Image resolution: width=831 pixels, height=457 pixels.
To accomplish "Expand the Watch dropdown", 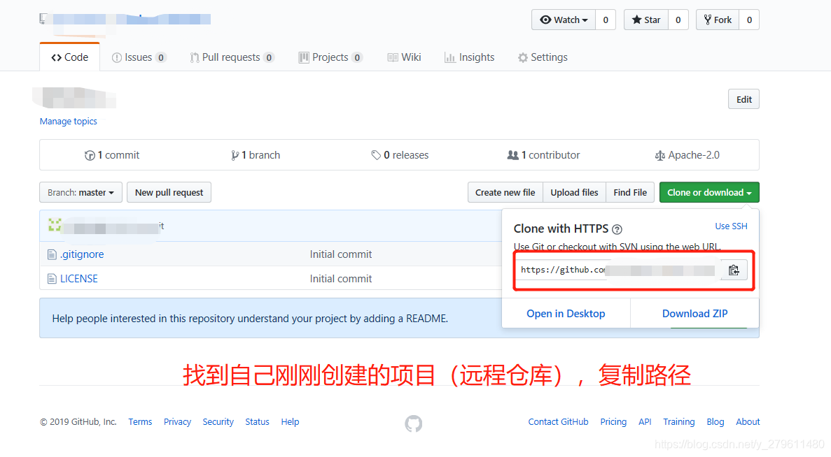I will tap(564, 20).
